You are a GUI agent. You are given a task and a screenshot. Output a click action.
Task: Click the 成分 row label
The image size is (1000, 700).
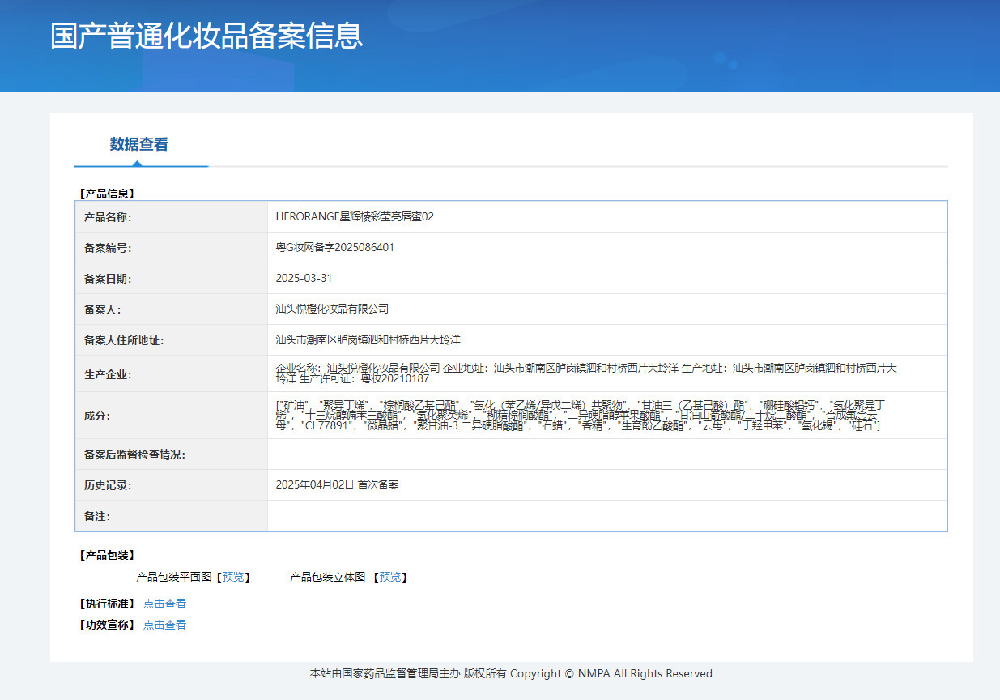coord(96,416)
